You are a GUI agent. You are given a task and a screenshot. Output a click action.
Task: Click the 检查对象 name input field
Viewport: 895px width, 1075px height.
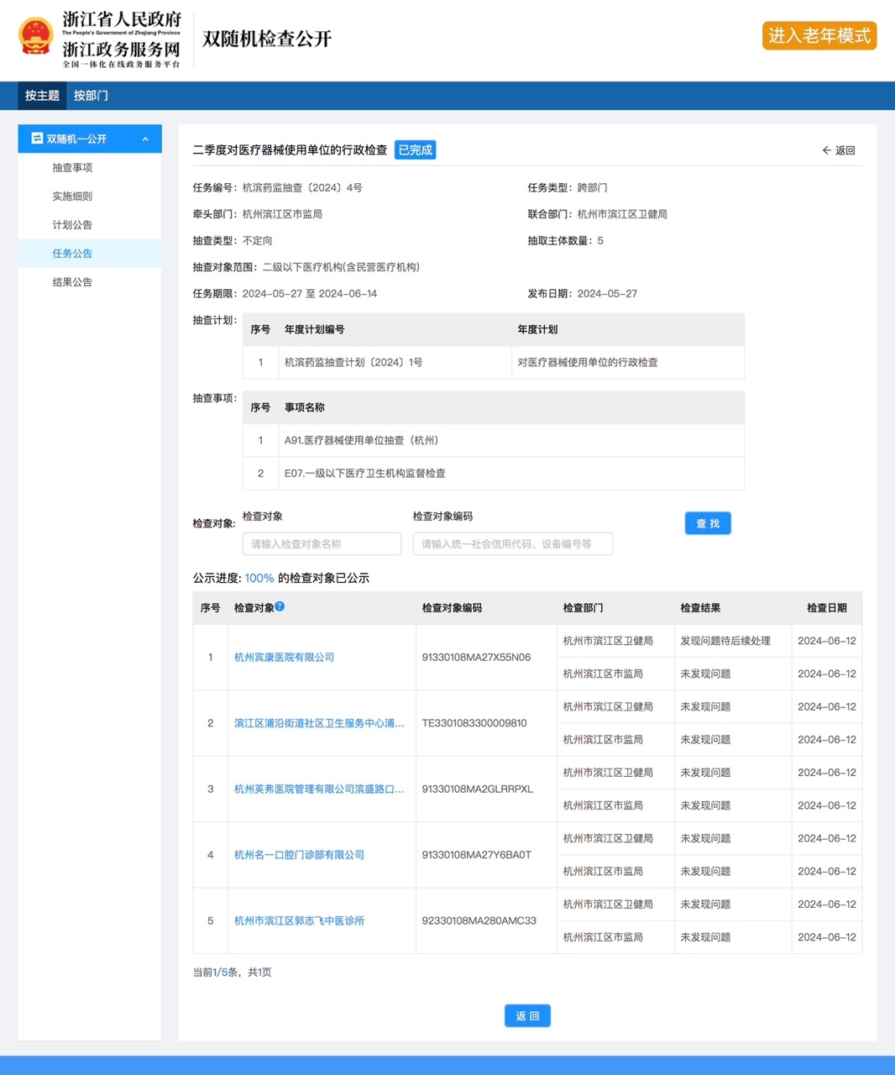[322, 544]
